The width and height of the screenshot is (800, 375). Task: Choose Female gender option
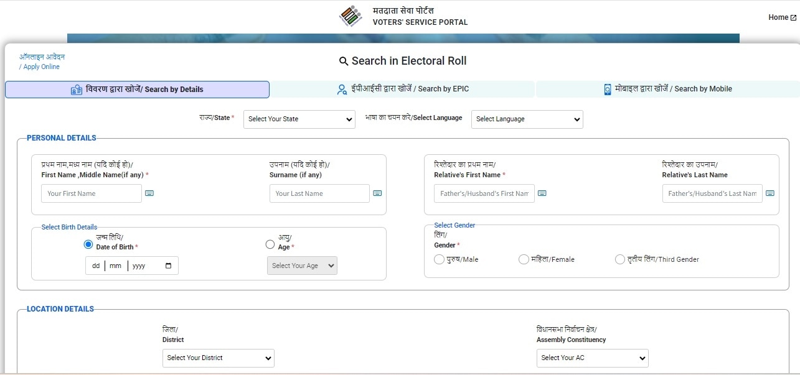pyautogui.click(x=524, y=259)
